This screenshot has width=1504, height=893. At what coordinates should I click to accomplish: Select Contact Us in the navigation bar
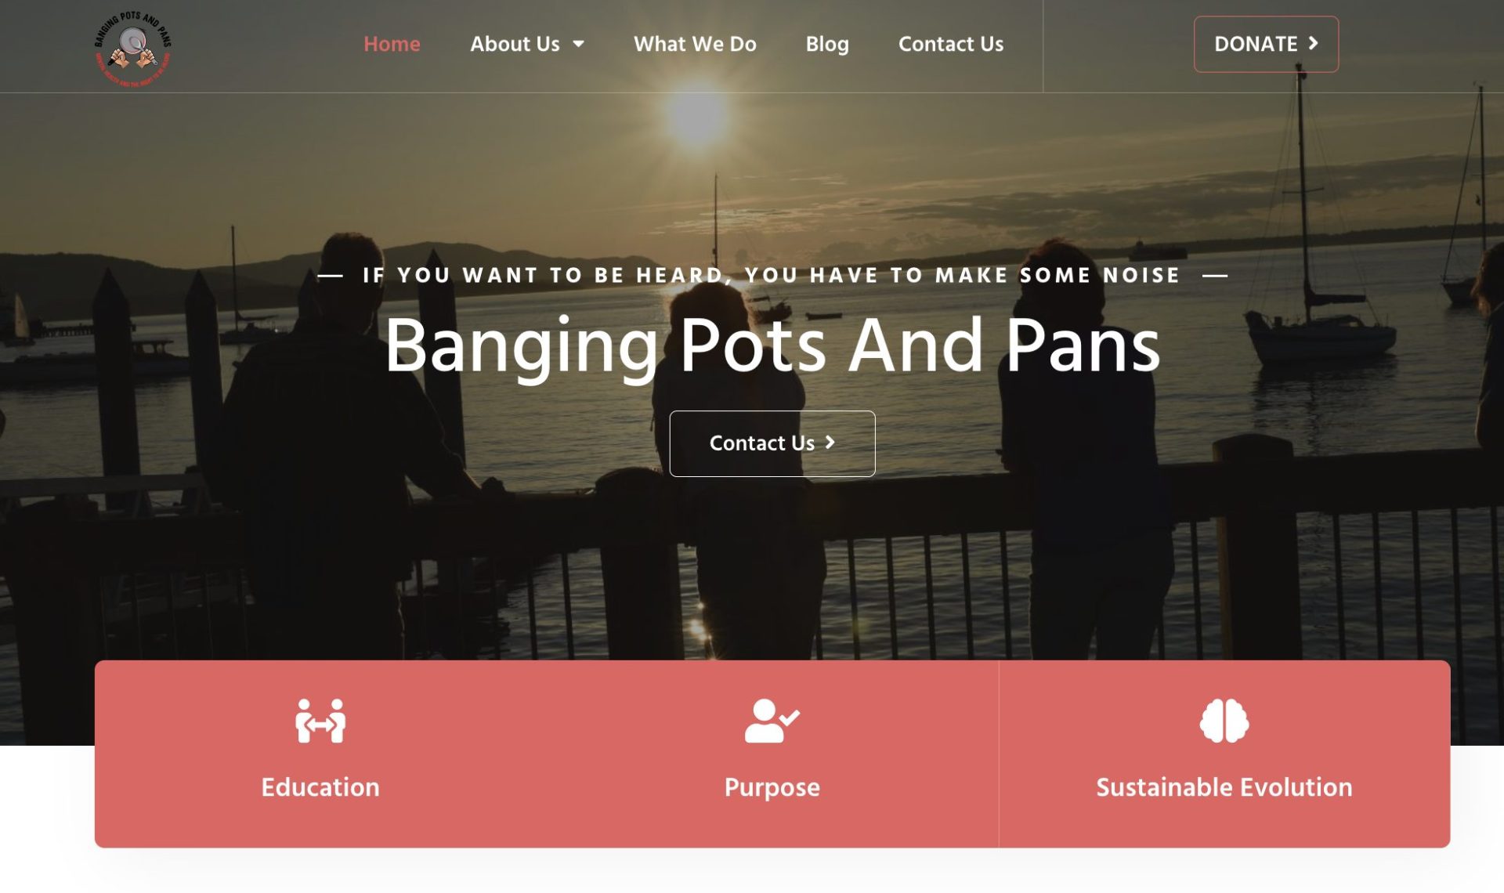(x=951, y=45)
